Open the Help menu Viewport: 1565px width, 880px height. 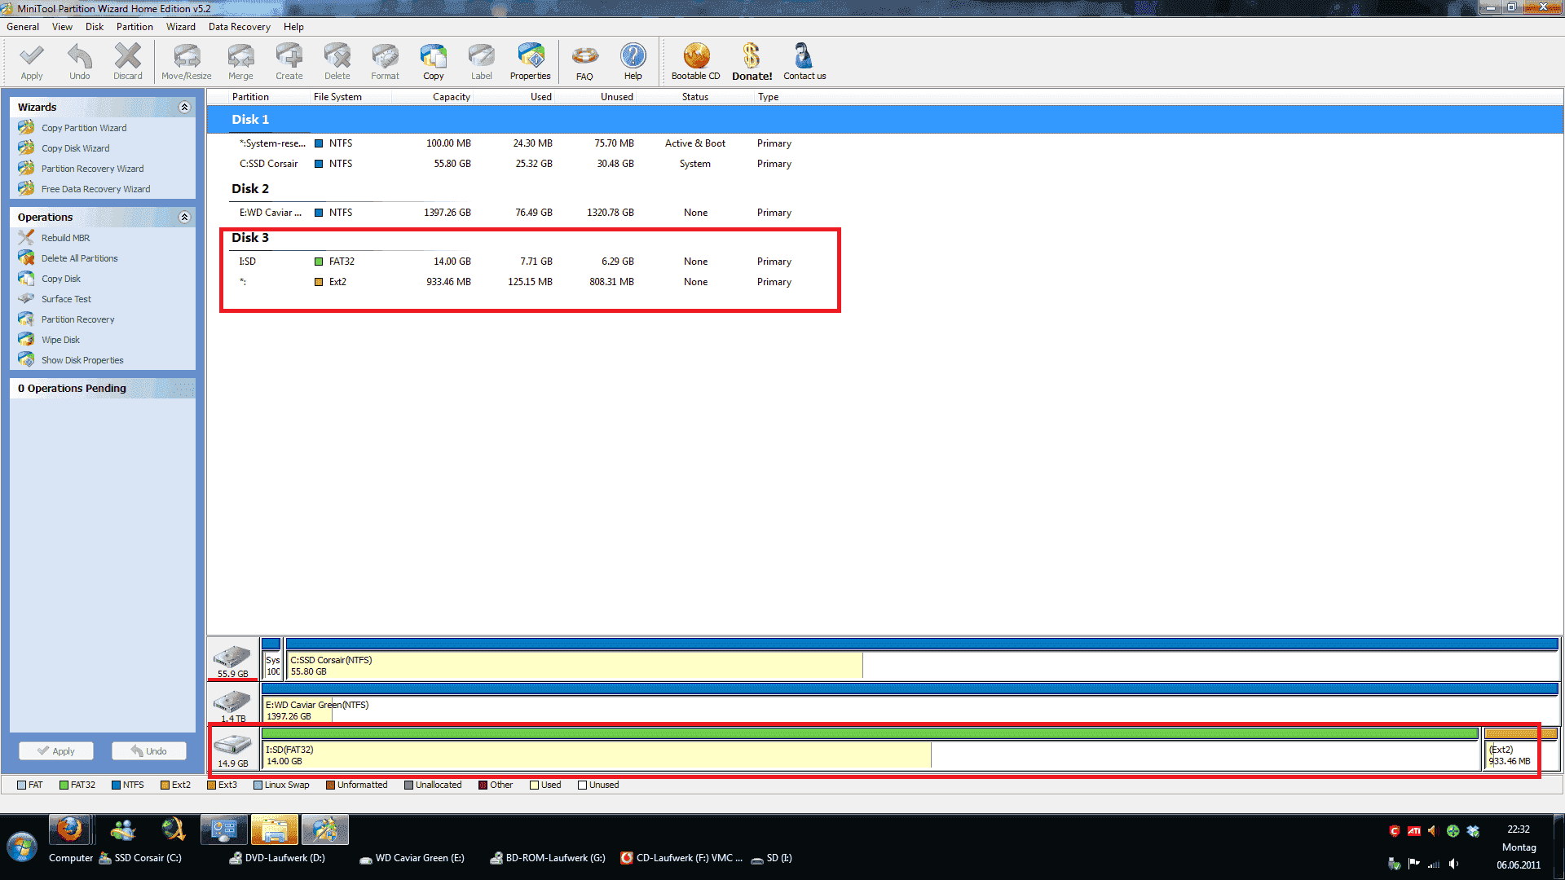(x=293, y=27)
